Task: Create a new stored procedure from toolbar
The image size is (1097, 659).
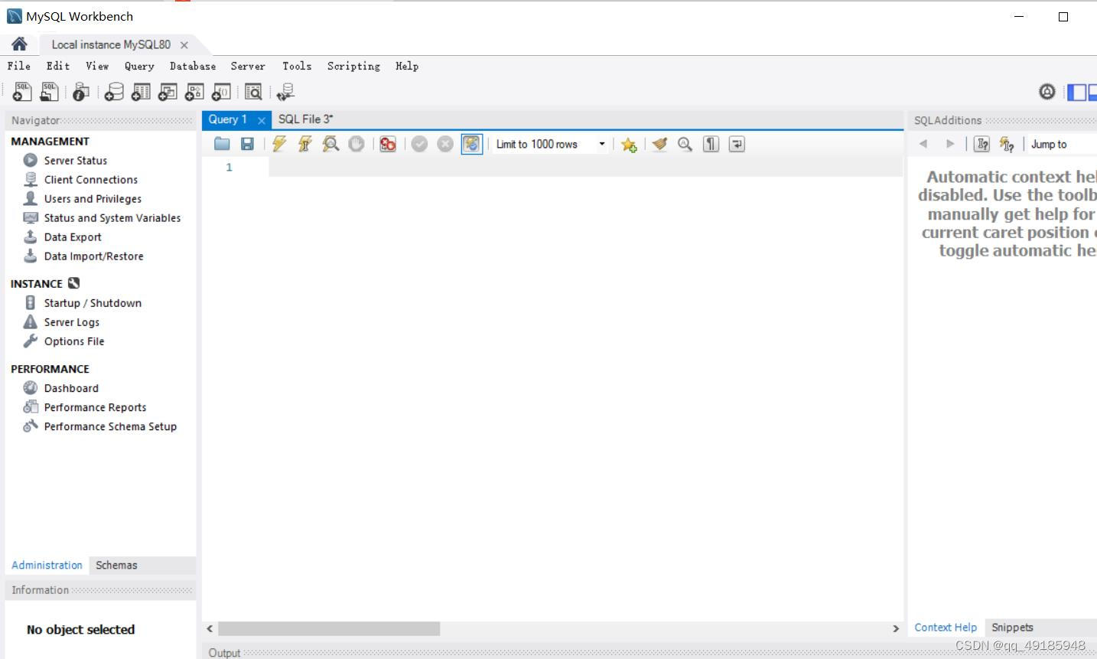Action: pyautogui.click(x=194, y=91)
